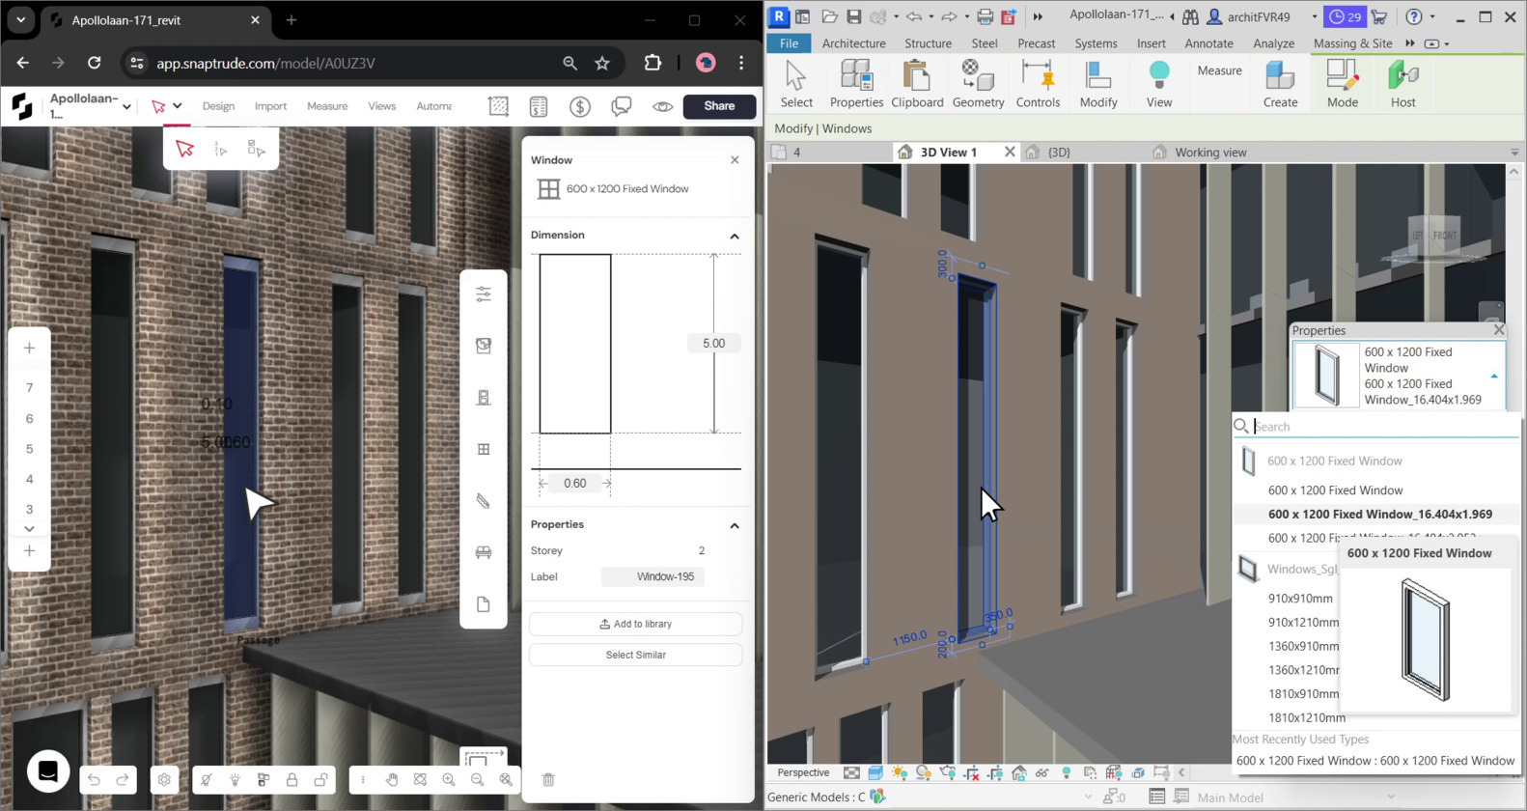Click the window height value 5.00 field
Viewport: 1527px width, 811px height.
pos(713,344)
